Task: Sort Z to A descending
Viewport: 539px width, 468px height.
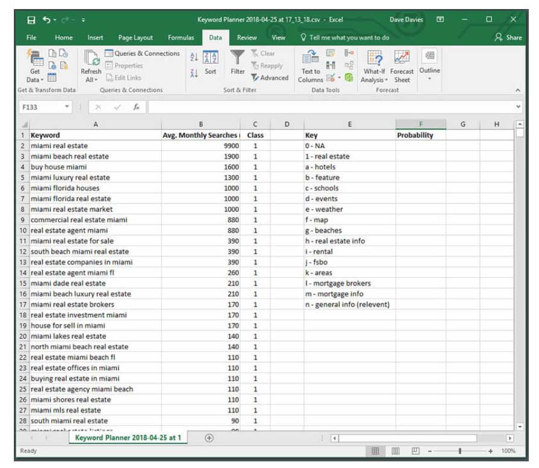Action: (x=194, y=73)
